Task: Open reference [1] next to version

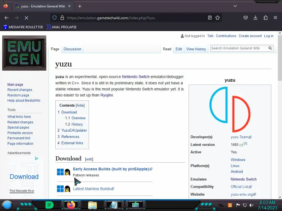Action: pyautogui.click(x=245, y=143)
